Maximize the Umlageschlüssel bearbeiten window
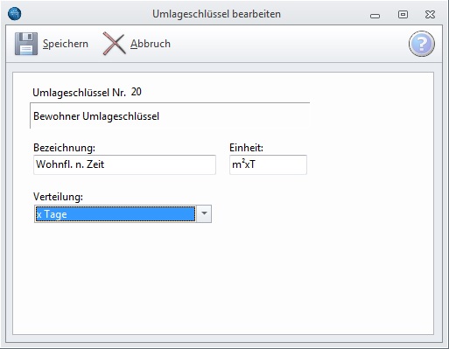449x349 pixels. (x=403, y=14)
